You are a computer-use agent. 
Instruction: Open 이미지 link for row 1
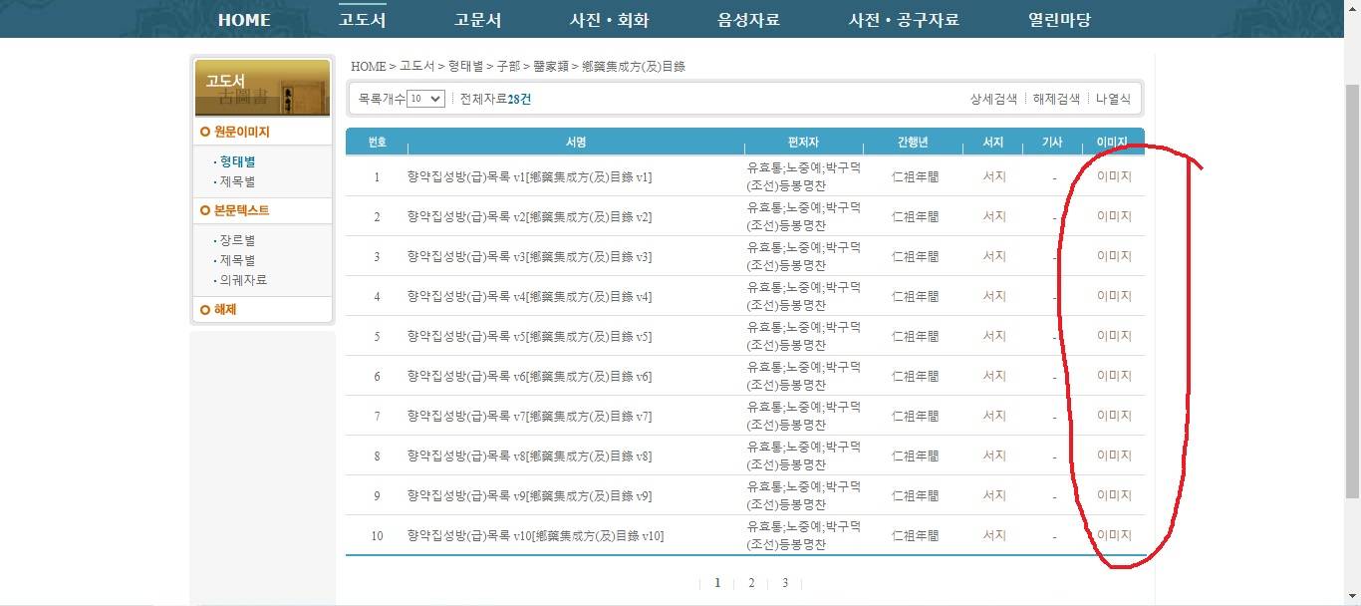1114,176
